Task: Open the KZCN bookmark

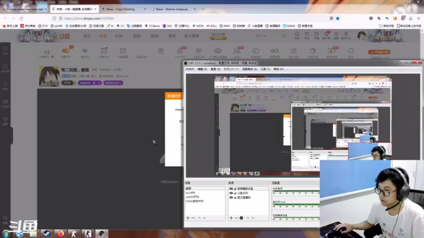Action: pos(198,26)
